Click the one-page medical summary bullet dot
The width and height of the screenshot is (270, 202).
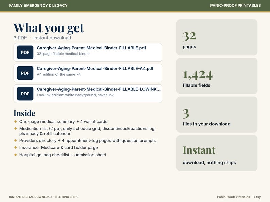[16, 122]
